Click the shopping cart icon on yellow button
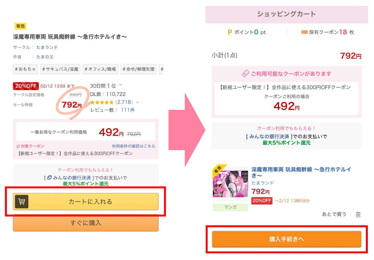The width and height of the screenshot is (374, 260). (22, 202)
